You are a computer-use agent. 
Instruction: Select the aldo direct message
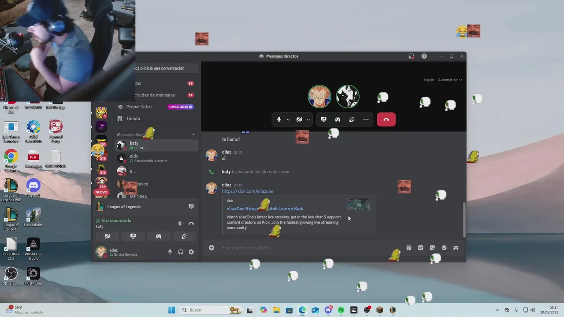(x=157, y=158)
